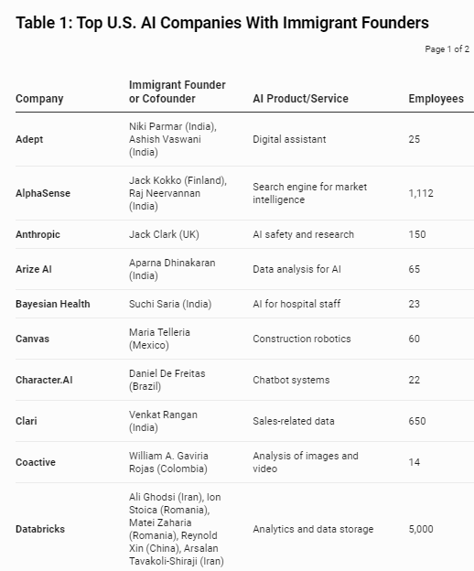This screenshot has height=571, width=474.
Task: Click the Page 1 of 2 indicator
Action: pyautogui.click(x=447, y=49)
